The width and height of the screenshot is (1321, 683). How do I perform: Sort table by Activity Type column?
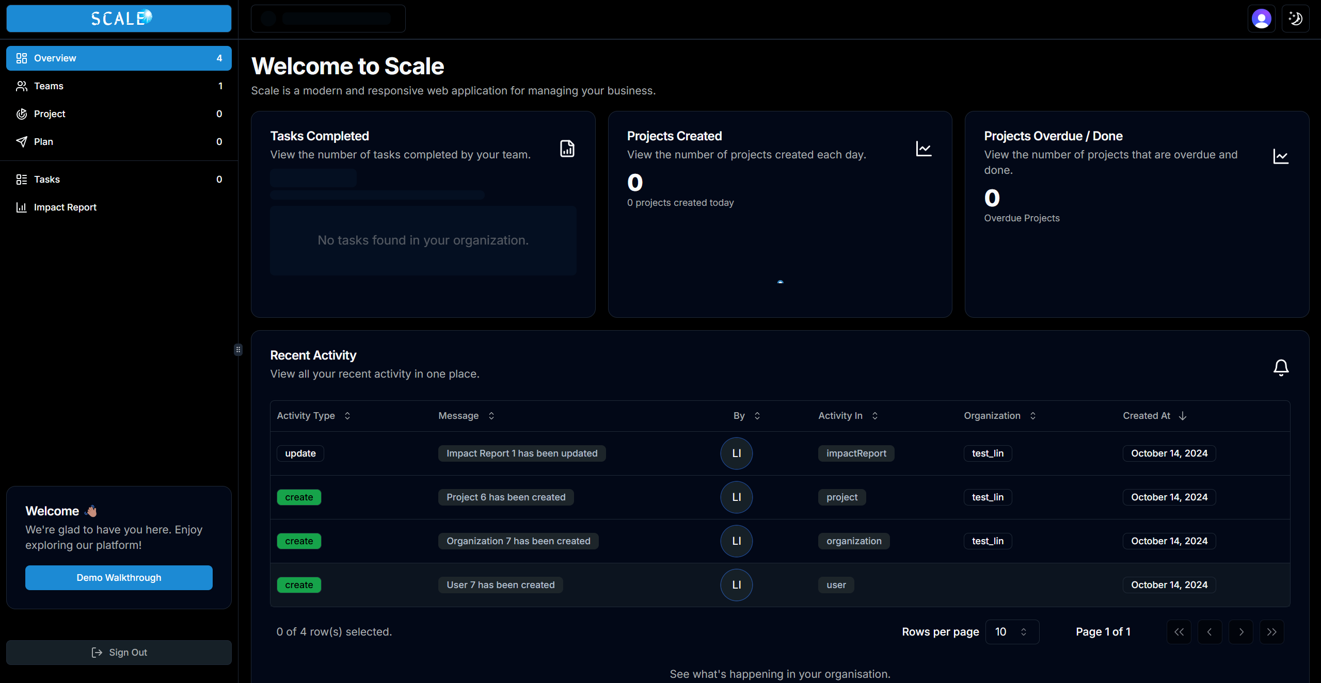[314, 416]
